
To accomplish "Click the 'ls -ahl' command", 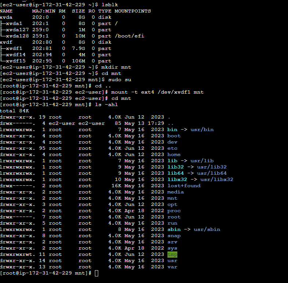I will [106, 105].
